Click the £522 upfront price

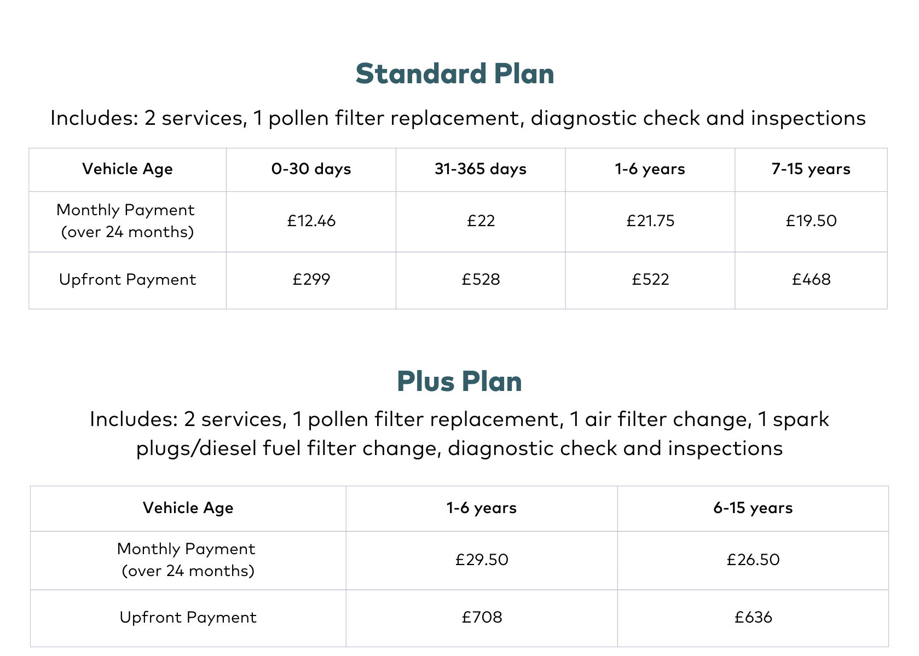[x=650, y=280]
